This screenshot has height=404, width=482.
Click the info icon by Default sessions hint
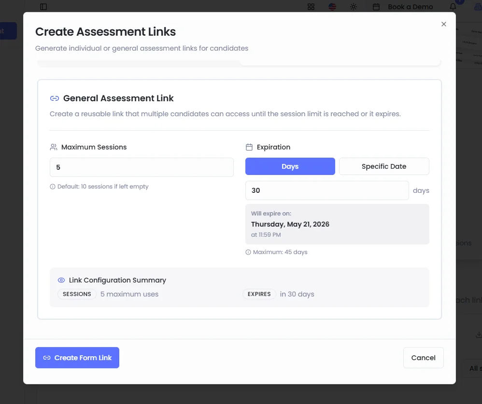(53, 187)
